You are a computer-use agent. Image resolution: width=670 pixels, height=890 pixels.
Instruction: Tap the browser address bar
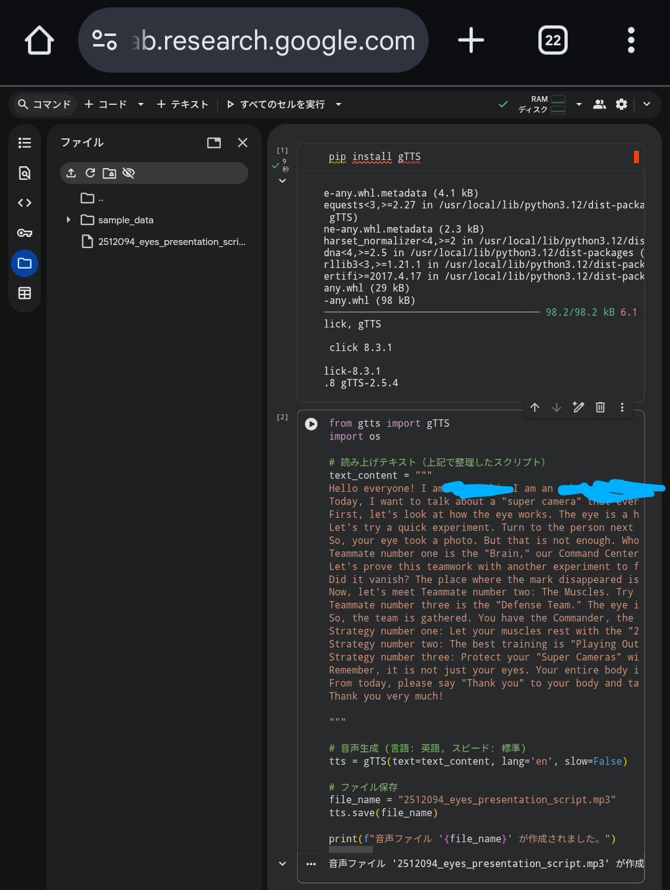[261, 41]
